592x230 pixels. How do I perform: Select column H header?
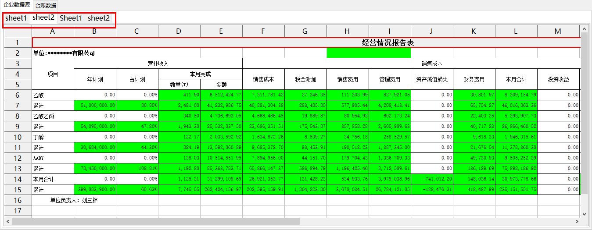(348, 31)
